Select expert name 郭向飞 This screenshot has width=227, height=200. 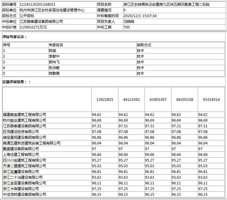[x=54, y=62]
